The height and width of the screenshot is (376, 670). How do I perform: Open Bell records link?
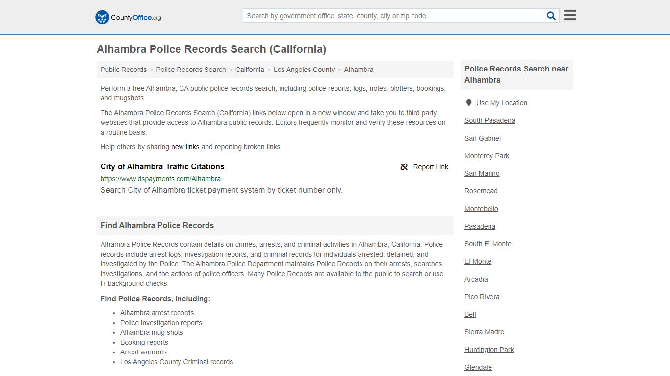pyautogui.click(x=470, y=314)
